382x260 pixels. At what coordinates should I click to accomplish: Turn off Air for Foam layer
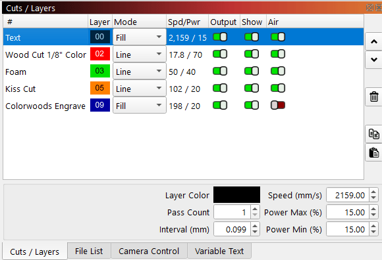[x=278, y=71]
